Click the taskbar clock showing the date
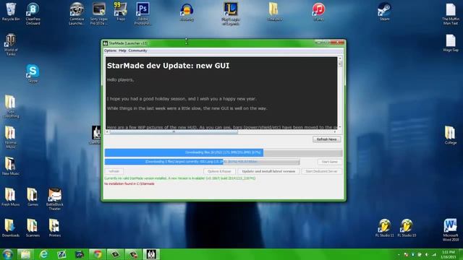The image size is (463, 260). pyautogui.click(x=449, y=254)
